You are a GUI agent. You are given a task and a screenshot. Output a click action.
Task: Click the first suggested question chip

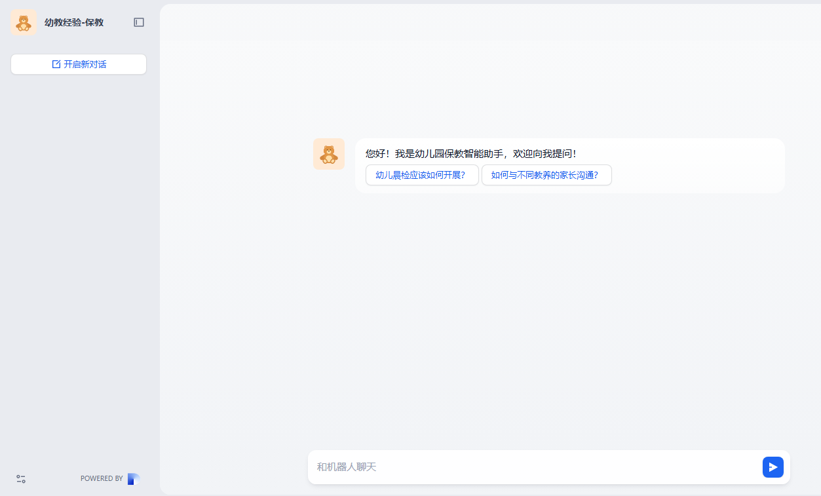coord(422,175)
